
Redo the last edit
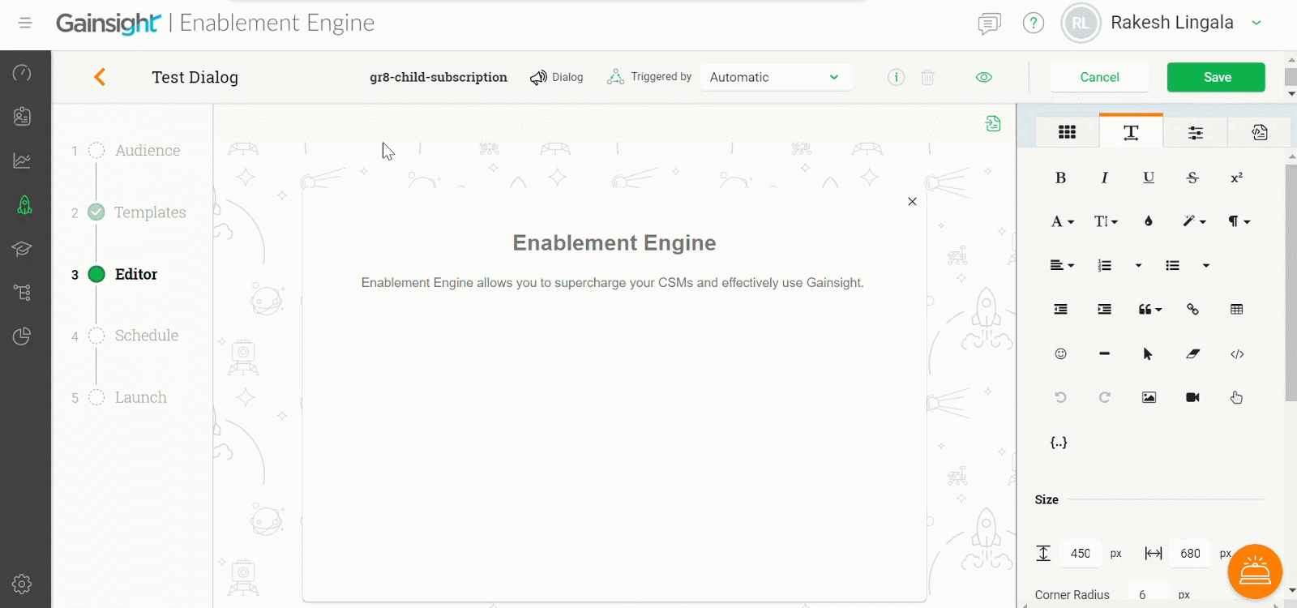tap(1104, 397)
